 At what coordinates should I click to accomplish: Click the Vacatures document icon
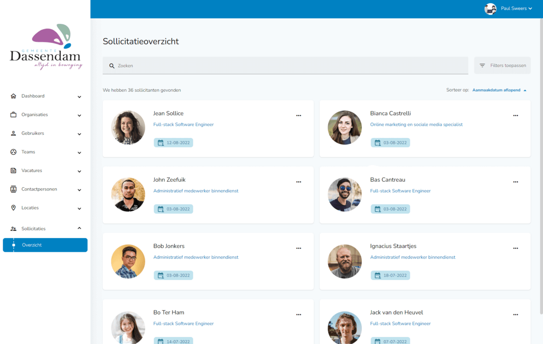(x=13, y=171)
